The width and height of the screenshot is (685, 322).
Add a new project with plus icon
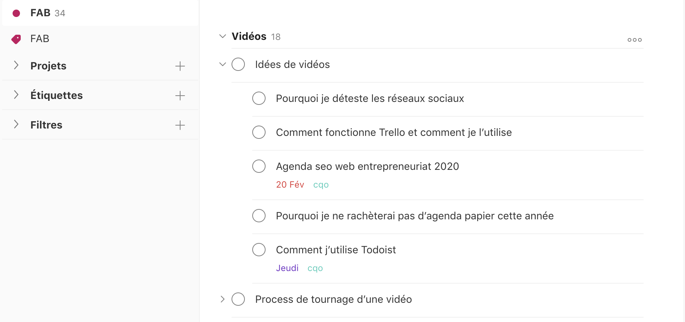180,66
